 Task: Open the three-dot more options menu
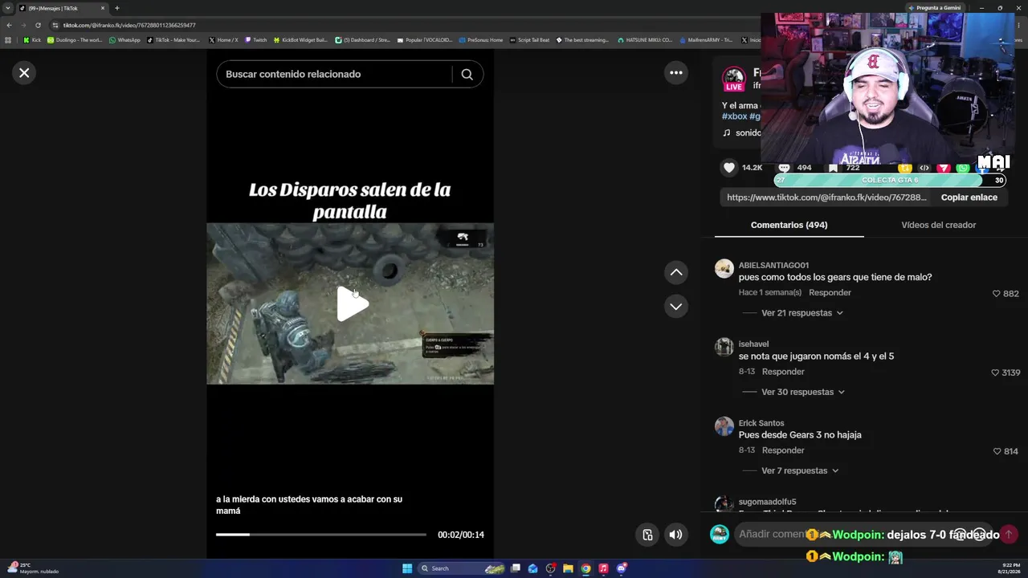tap(676, 73)
